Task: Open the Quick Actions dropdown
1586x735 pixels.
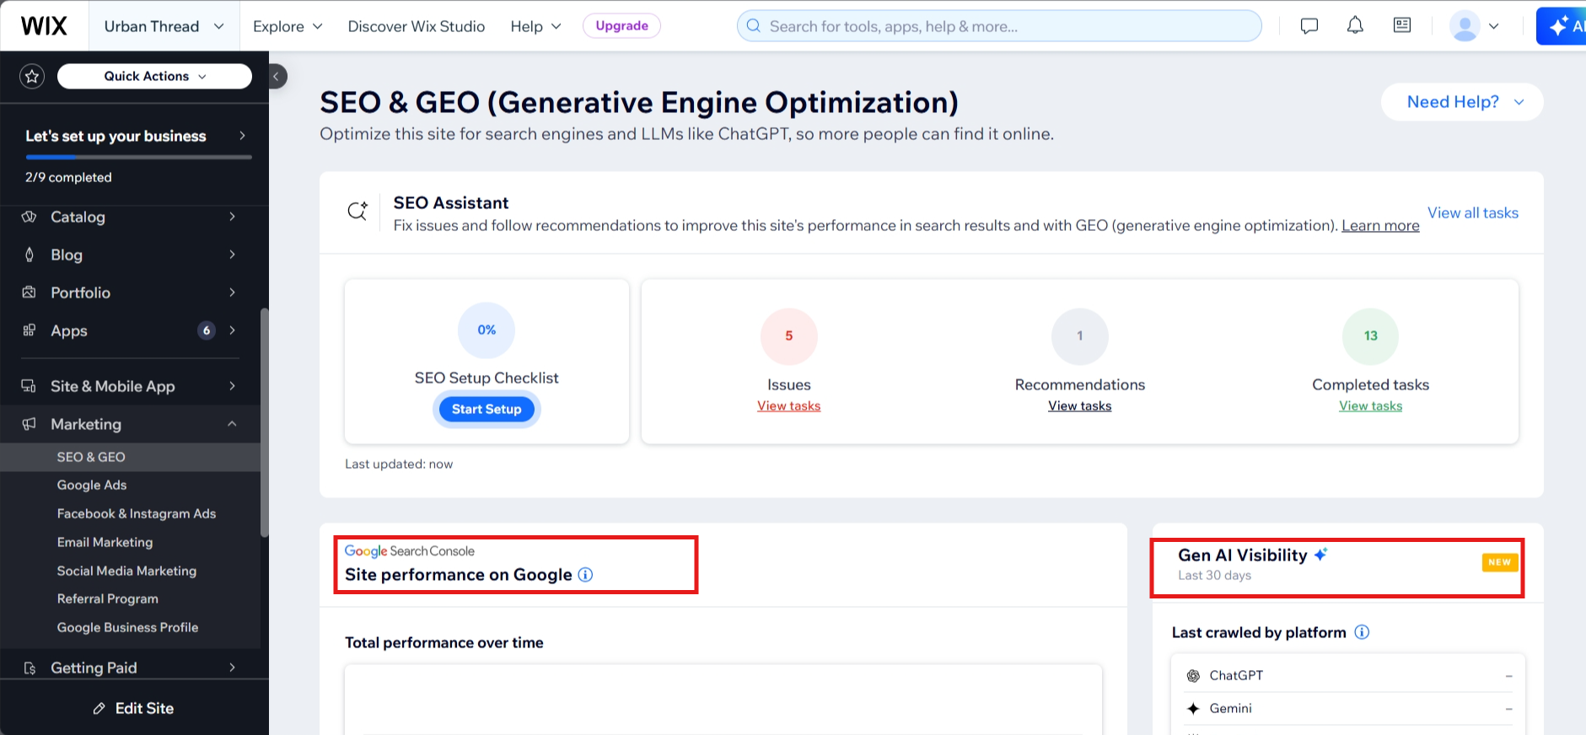Action: coord(154,76)
